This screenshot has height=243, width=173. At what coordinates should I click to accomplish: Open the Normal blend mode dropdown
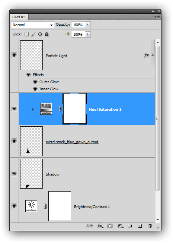[33, 25]
